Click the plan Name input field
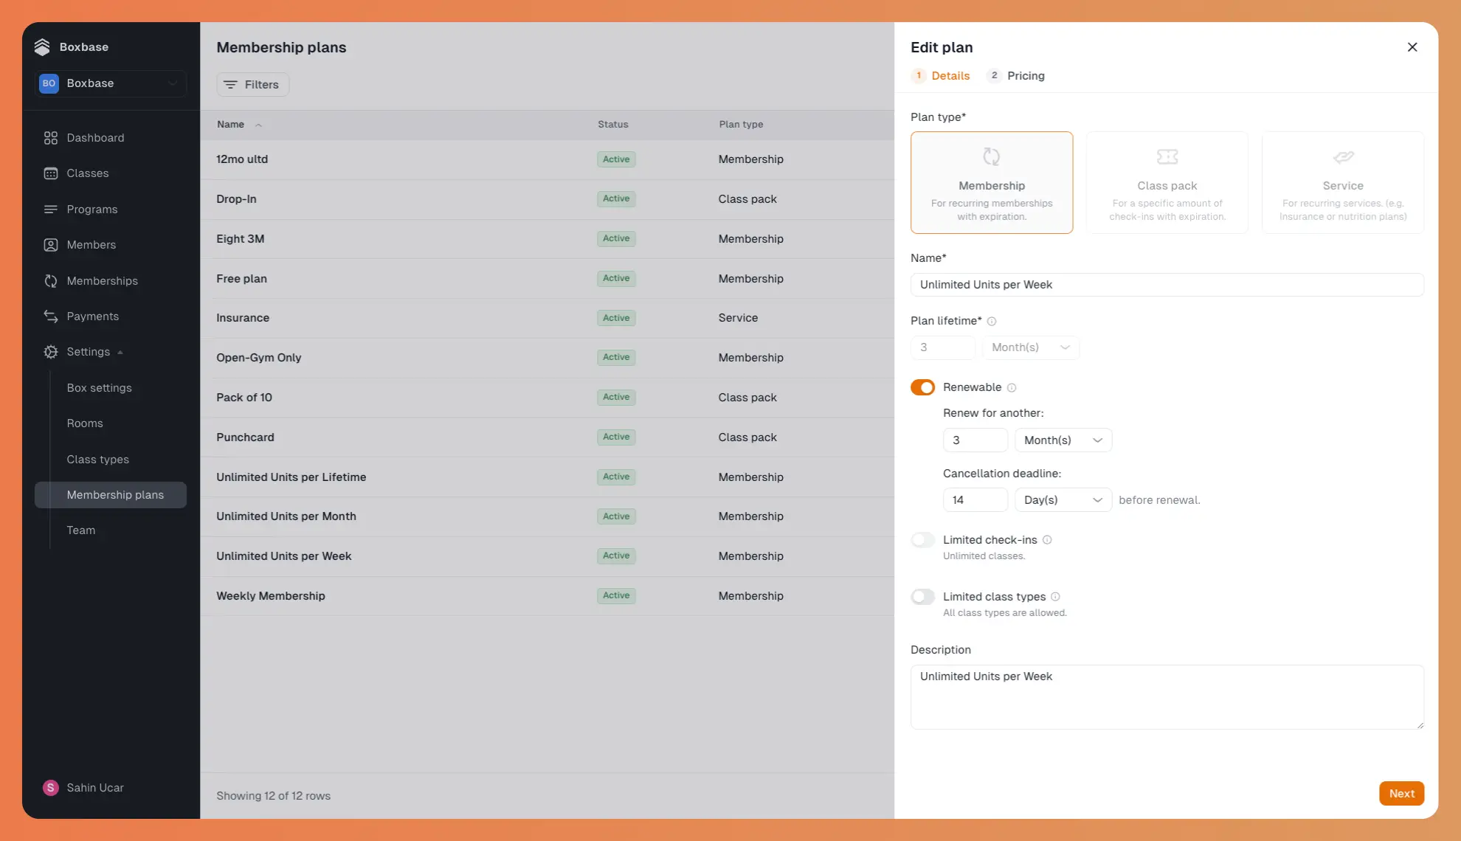1461x841 pixels. 1166,285
